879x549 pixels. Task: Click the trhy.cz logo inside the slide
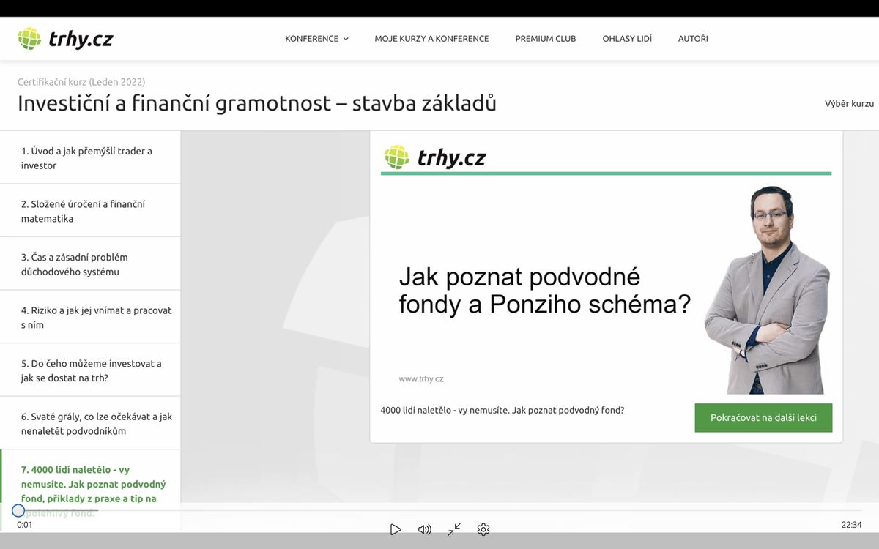pyautogui.click(x=435, y=157)
